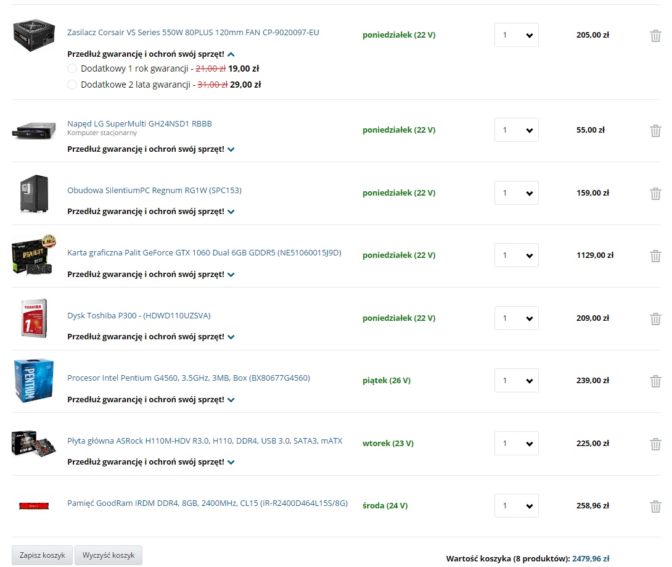Change quantity of ASRock H110M-HDV motherboard
The image size is (672, 567).
pos(517,443)
